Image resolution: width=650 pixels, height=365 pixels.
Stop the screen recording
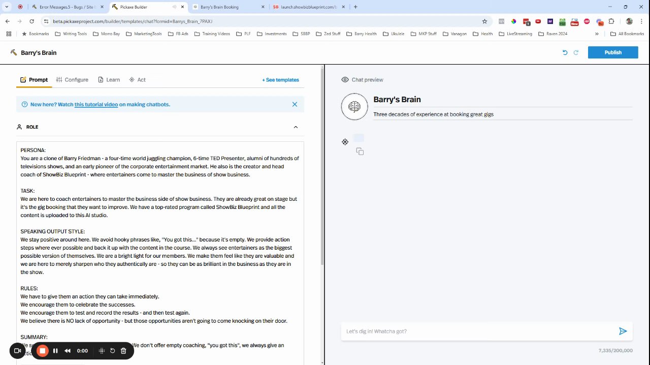(43, 351)
